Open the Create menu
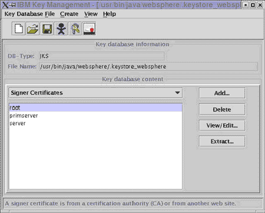265x213 pixels. [x=69, y=14]
